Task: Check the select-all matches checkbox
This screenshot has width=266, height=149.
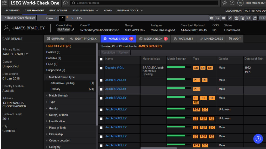Action: [101, 59]
